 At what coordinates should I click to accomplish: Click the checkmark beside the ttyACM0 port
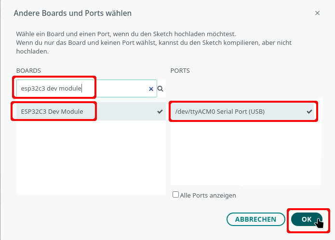tap(309, 111)
